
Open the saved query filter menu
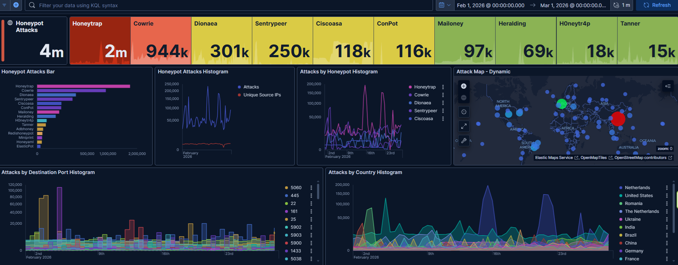coord(4,5)
